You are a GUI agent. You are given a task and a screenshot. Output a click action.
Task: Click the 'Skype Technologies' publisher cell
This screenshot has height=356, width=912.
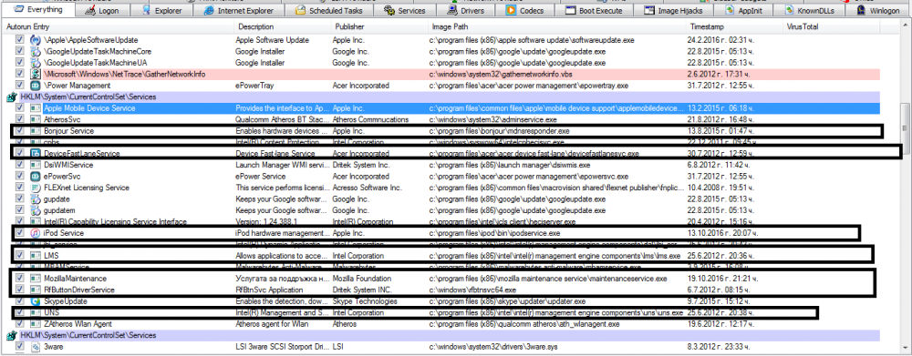(365, 300)
